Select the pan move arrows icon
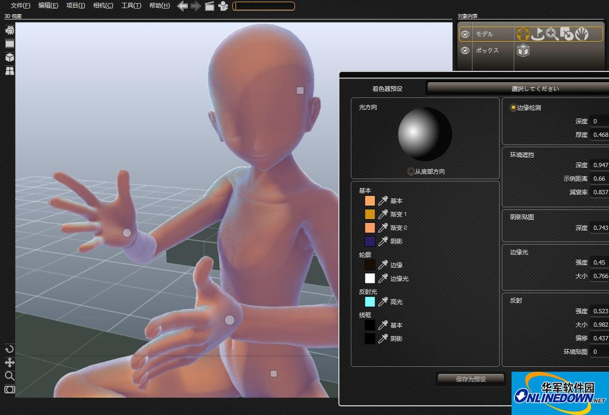Viewport: 609px width, 415px height. click(x=9, y=363)
